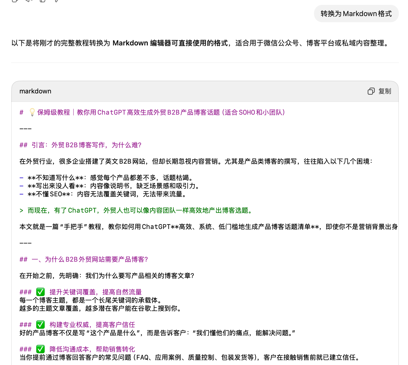Click heading 引言：外贸B2B博客写作，为什么难？
Screen dimensions: 408x365
coord(80,145)
